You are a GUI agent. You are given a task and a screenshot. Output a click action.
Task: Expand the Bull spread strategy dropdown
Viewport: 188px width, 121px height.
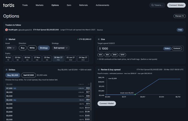pyautogui.click(x=61, y=48)
